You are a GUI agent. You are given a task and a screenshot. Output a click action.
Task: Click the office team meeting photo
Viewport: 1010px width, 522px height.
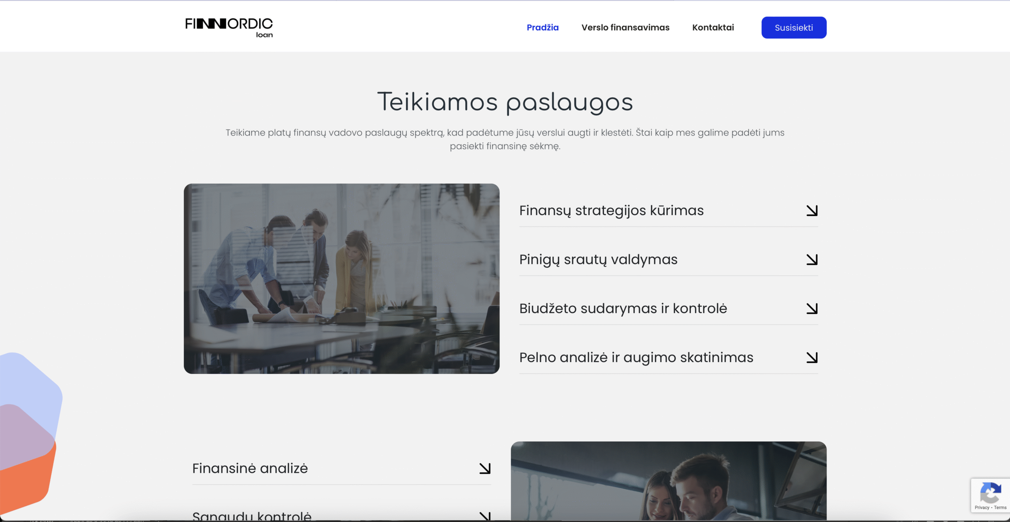tap(342, 279)
